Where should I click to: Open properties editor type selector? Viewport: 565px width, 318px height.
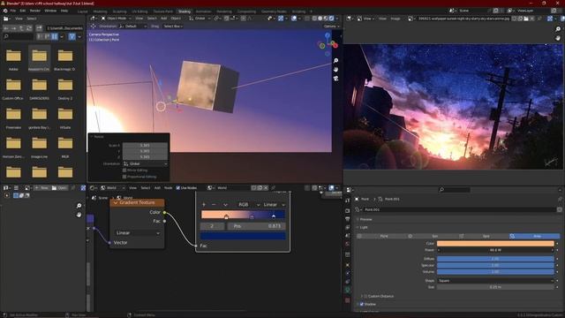tap(350, 190)
